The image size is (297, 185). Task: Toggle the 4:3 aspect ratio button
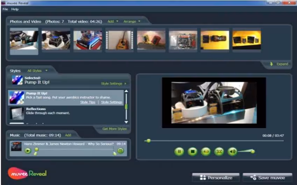click(x=206, y=151)
